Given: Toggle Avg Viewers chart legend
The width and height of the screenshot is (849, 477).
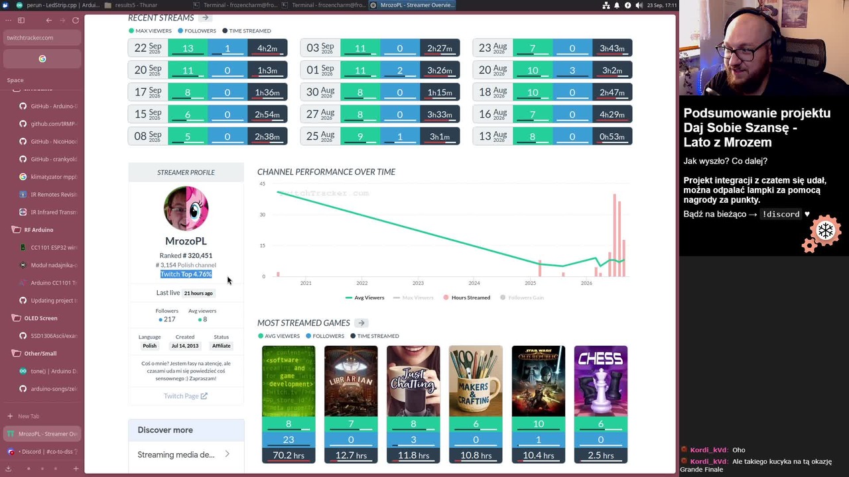Looking at the screenshot, I should pos(365,297).
